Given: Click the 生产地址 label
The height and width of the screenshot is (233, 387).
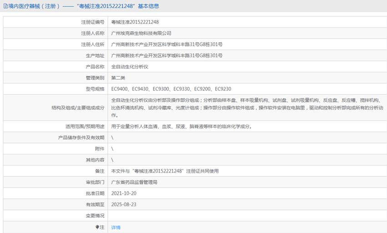Looking at the screenshot, I should 95,56.
